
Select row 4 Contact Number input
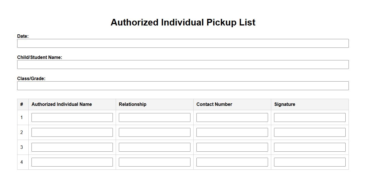tap(232, 162)
